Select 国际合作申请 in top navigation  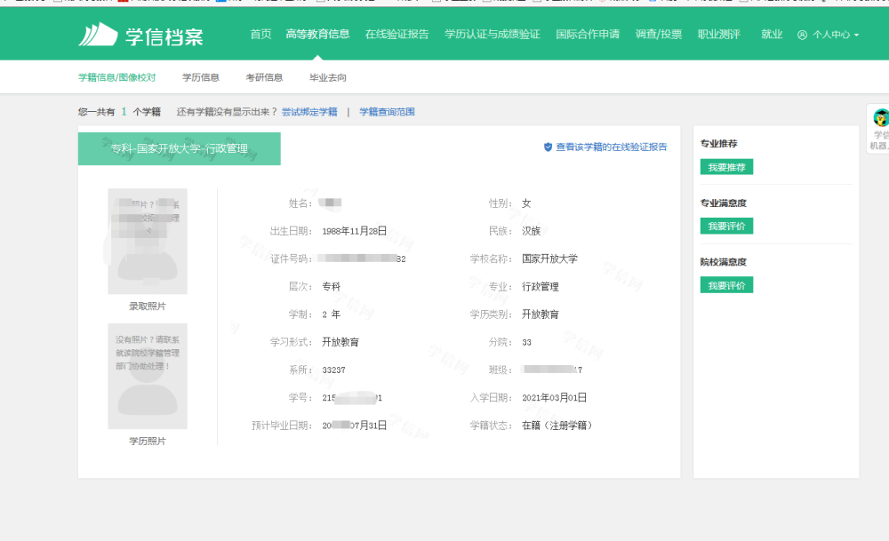(x=588, y=35)
